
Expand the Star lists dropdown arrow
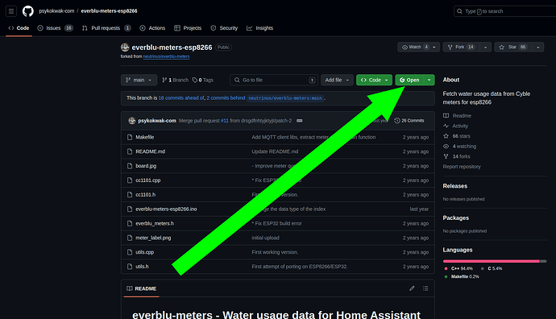tap(538, 48)
